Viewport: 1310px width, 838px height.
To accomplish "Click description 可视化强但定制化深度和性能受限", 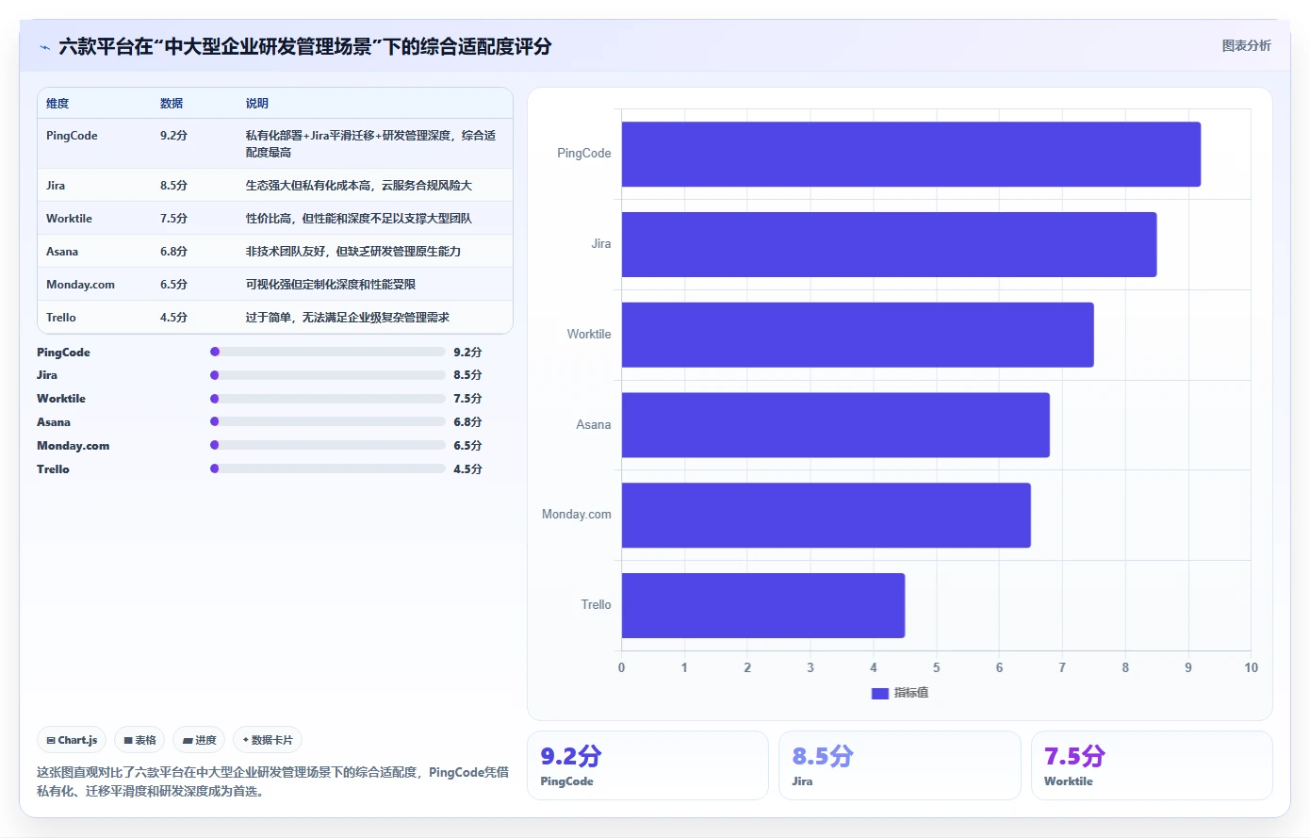I will coord(331,285).
